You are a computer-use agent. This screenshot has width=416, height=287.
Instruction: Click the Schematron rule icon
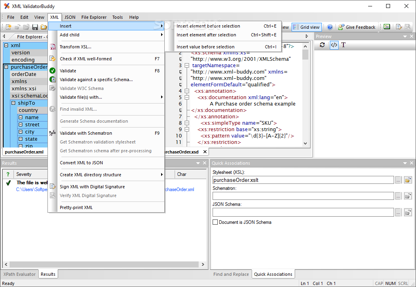point(53,133)
